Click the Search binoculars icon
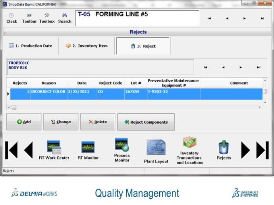Screen dimensions: 274x205 pos(65,16)
